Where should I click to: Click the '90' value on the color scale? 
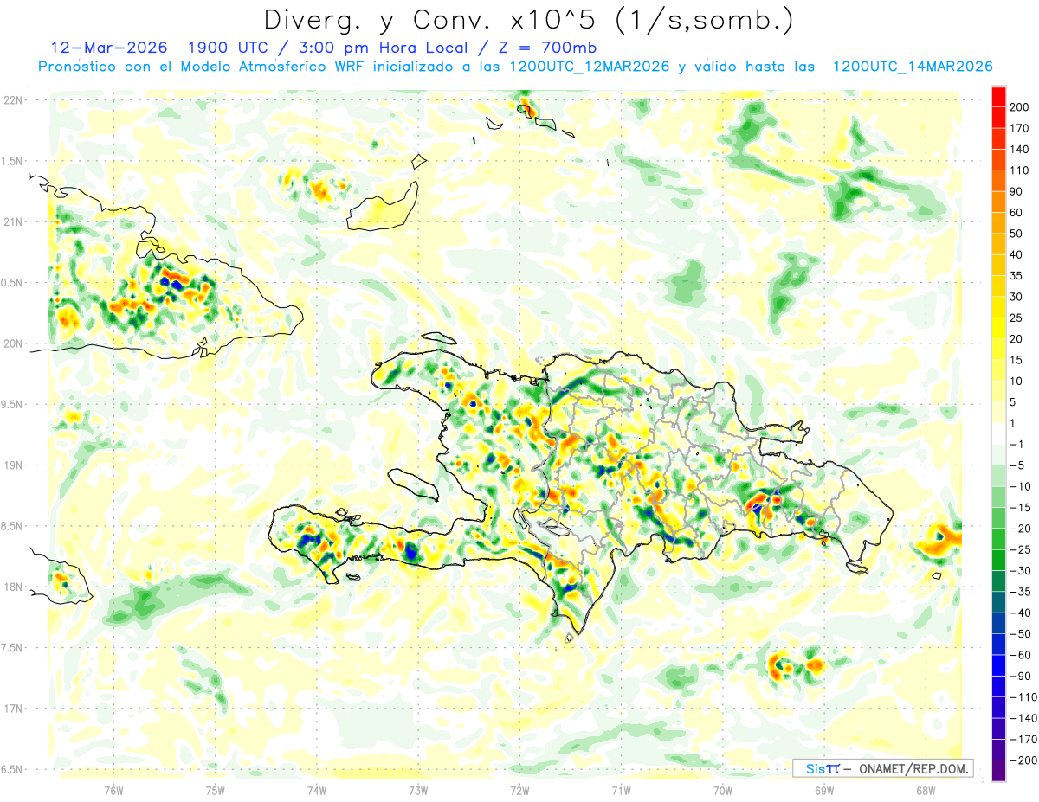click(x=1017, y=191)
